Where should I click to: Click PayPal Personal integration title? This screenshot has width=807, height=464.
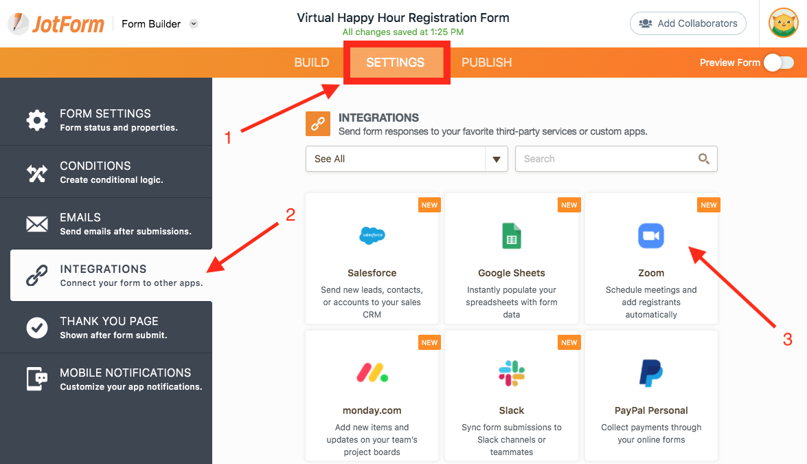click(x=651, y=410)
